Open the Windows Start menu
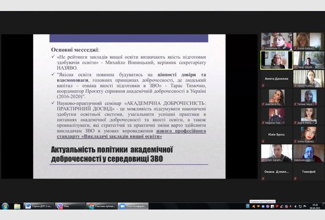Screen dimensions: 325x220 (x=5, y=206)
